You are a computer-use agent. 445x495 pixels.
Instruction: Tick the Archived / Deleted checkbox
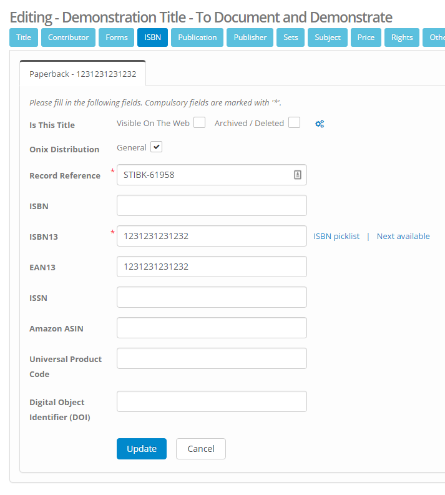click(294, 123)
